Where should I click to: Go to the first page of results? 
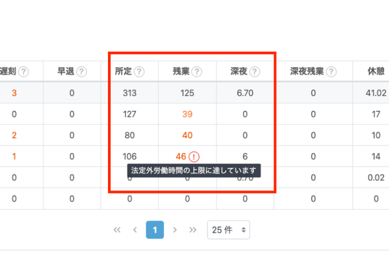click(118, 230)
